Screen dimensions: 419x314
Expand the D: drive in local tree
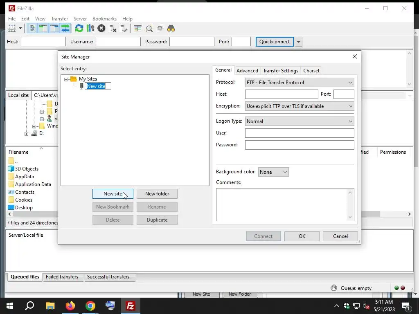[x=26, y=134]
